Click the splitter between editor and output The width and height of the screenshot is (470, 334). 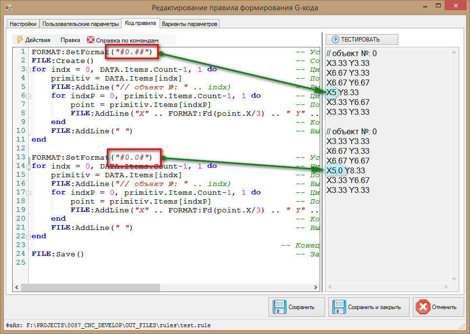[322, 162]
